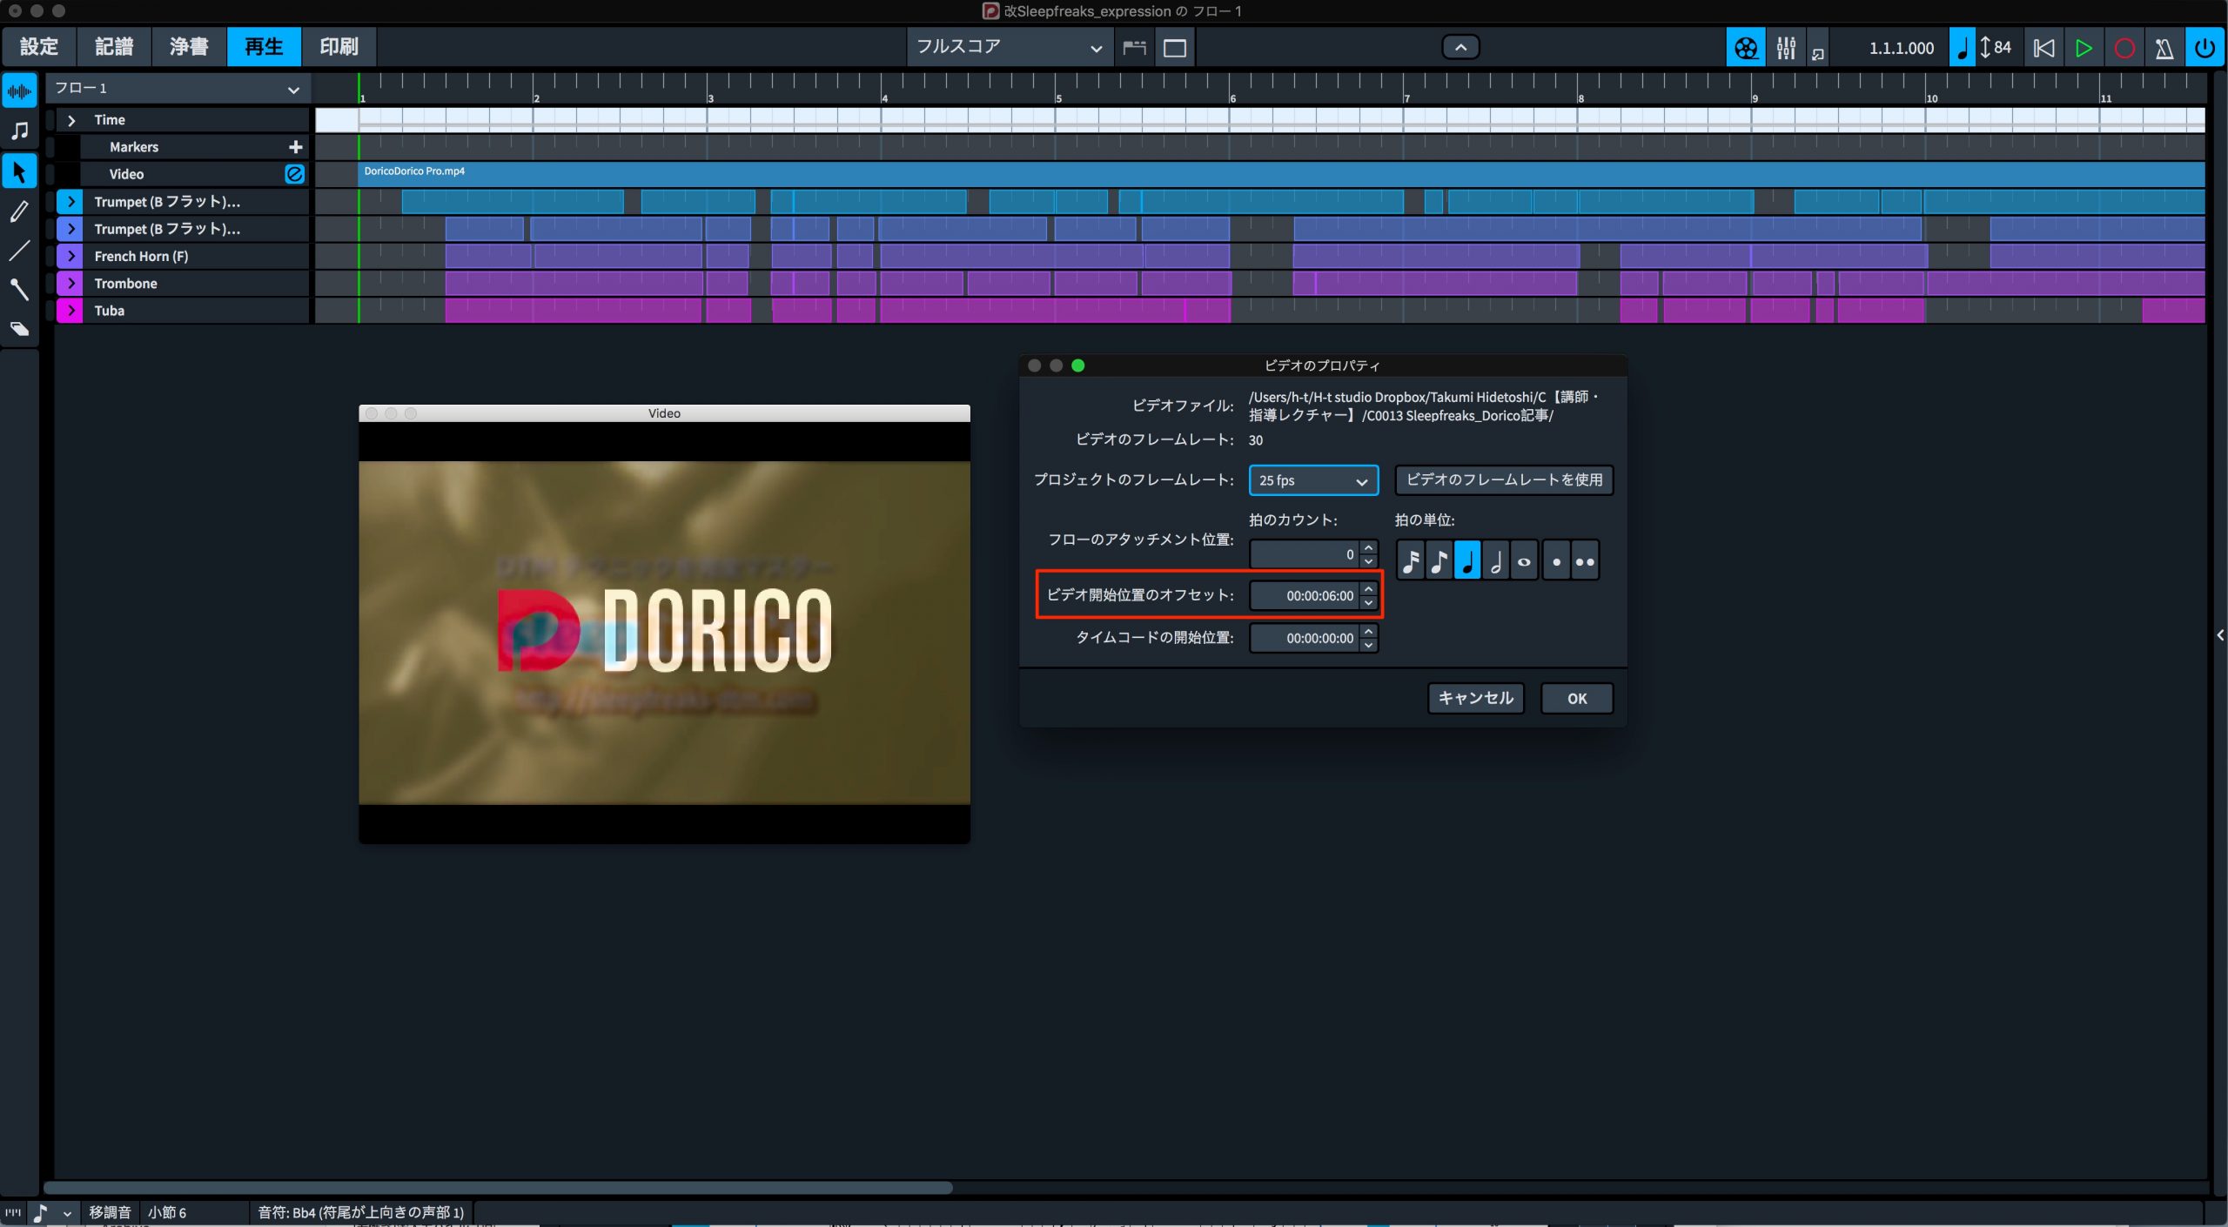
Task: Arm the red record button
Action: pos(2124,48)
